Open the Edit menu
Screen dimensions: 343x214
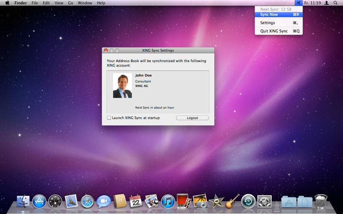46,3
